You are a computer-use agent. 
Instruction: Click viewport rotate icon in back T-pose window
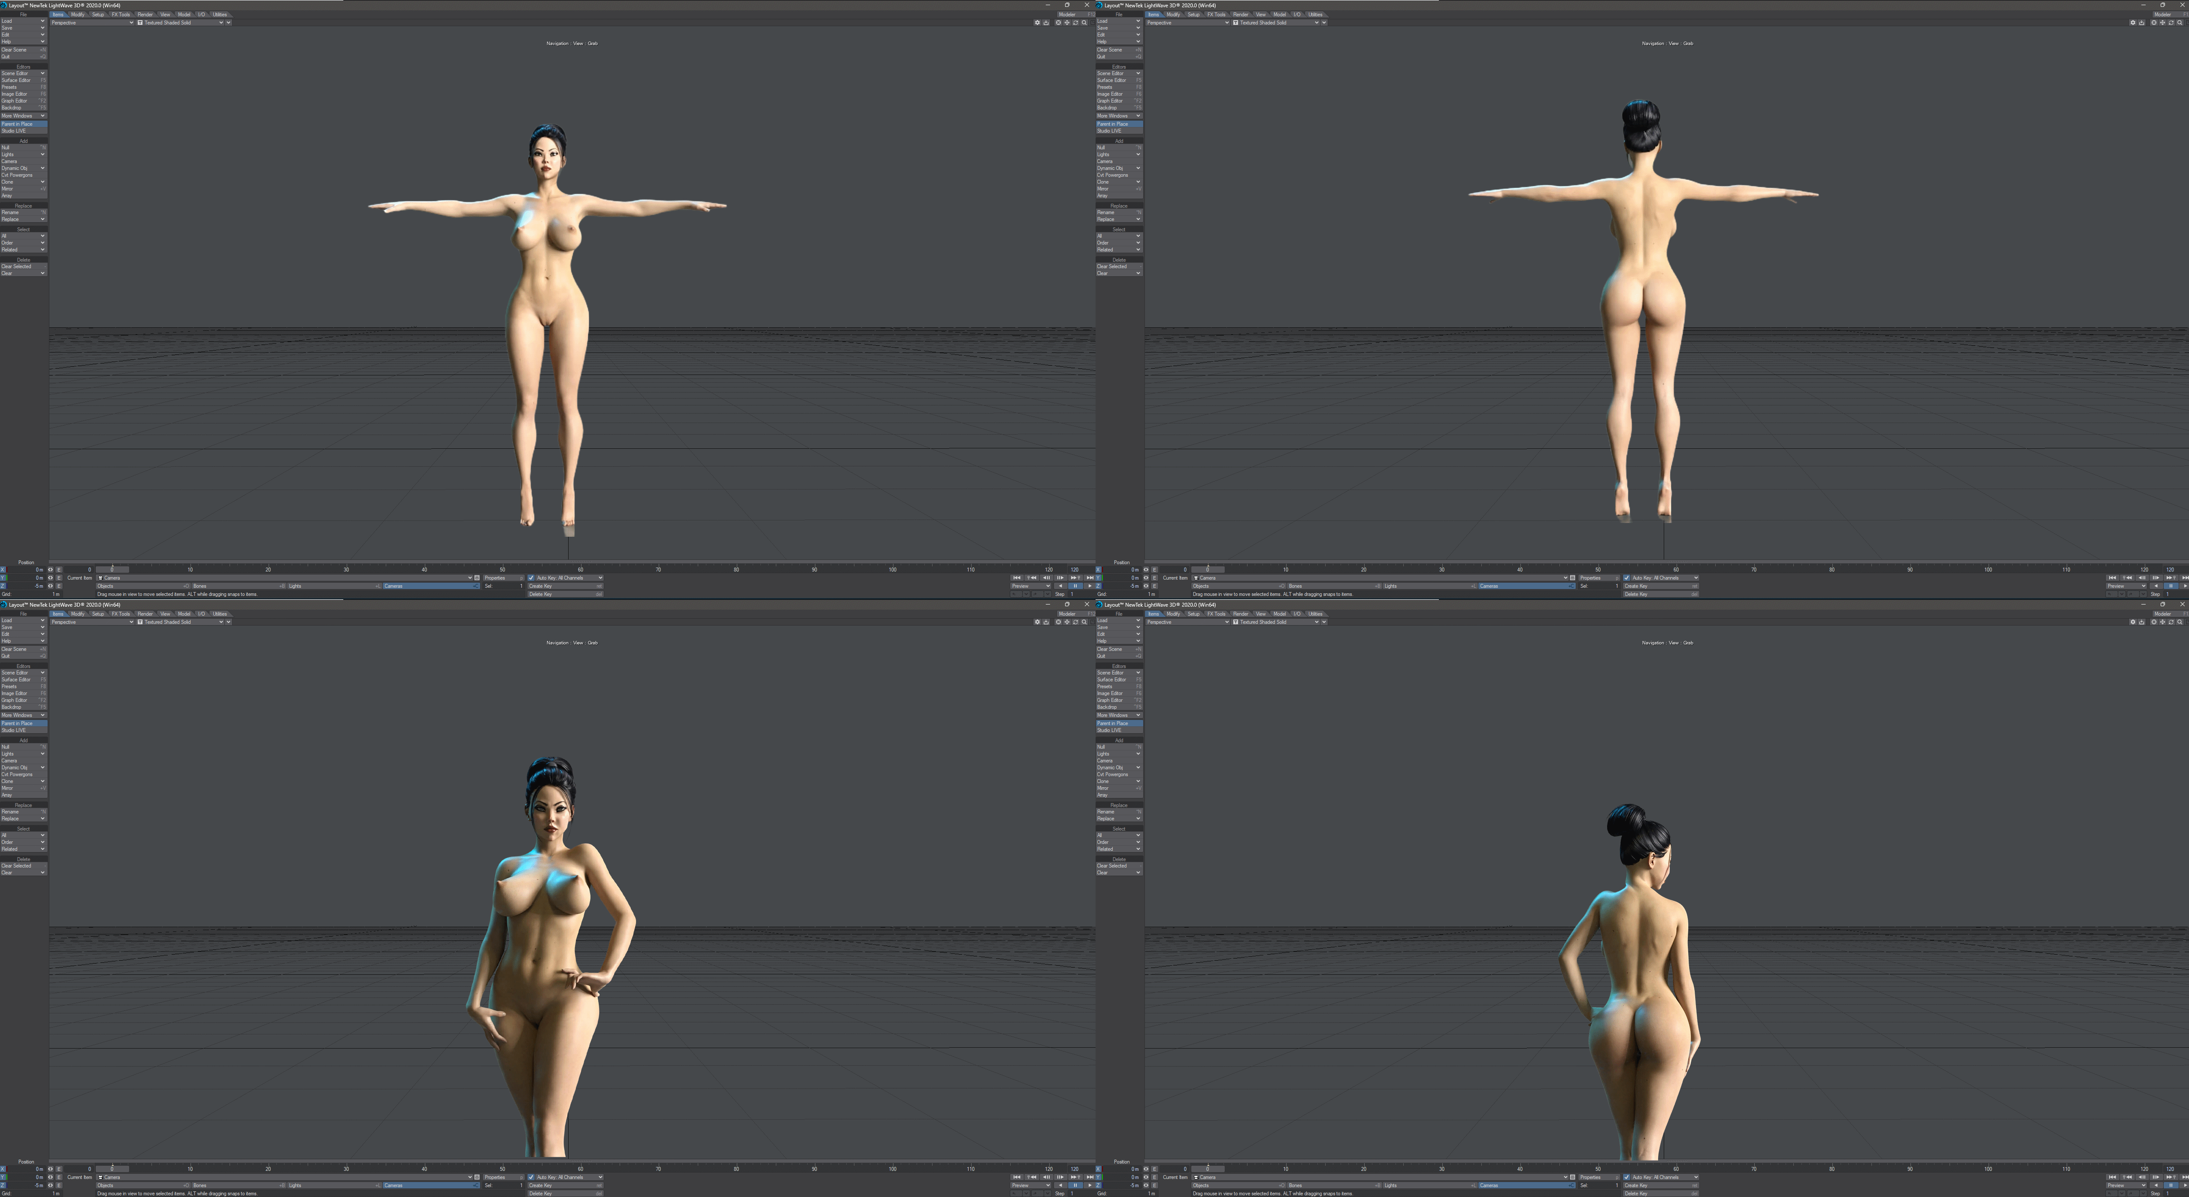coord(2171,23)
